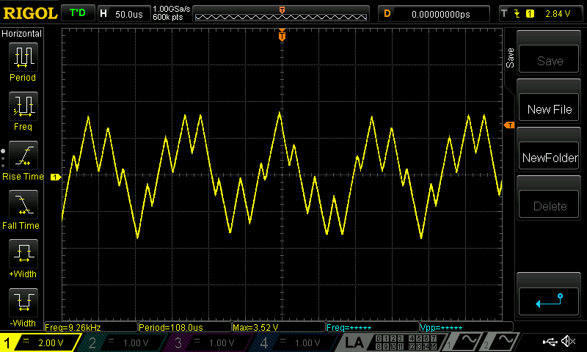Open the trigger level 2.84 V setting
Image resolution: width=587 pixels, height=352 pixels.
(x=541, y=13)
